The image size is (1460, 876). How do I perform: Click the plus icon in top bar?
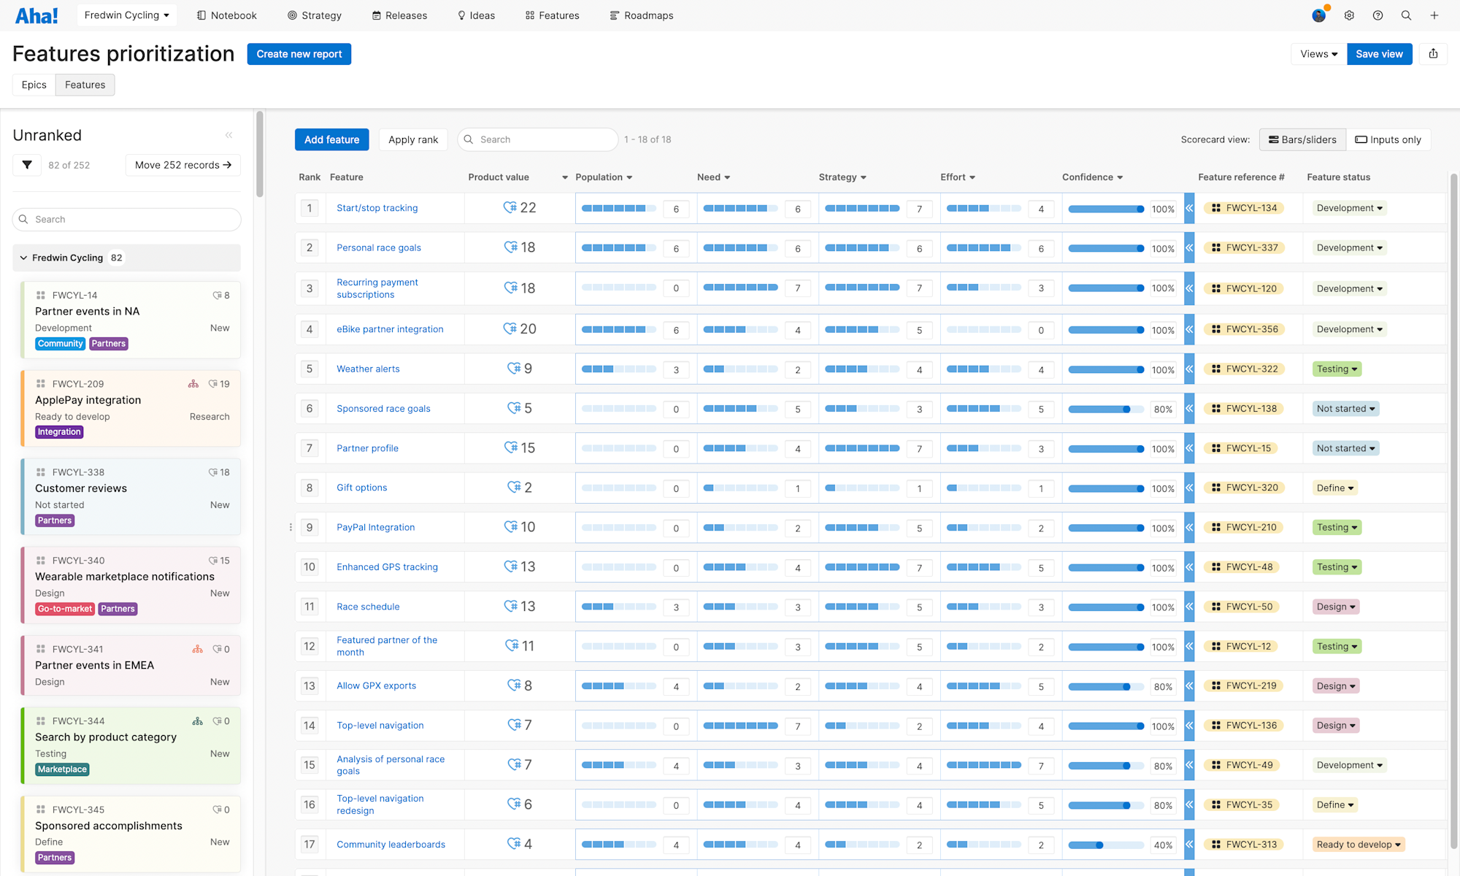coord(1434,15)
